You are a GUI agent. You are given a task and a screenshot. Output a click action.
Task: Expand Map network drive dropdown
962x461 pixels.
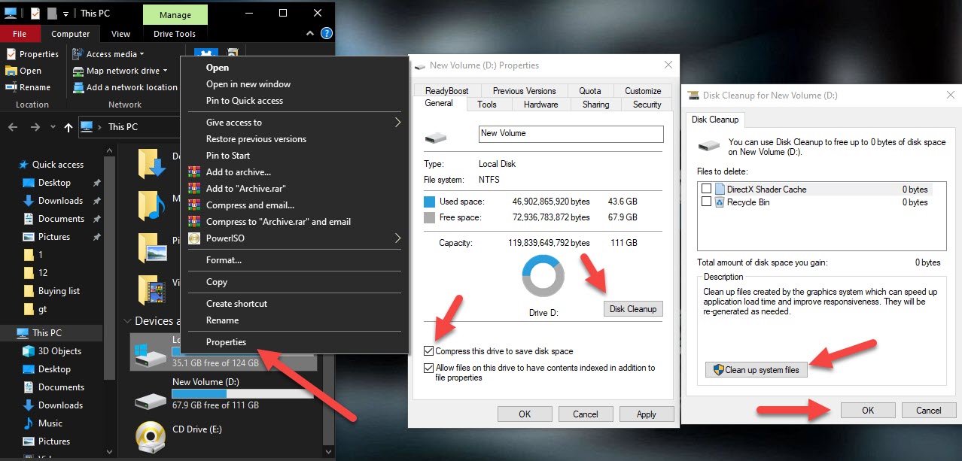165,71
